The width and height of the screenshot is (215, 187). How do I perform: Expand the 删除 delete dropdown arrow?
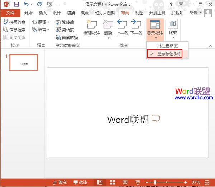point(109,38)
